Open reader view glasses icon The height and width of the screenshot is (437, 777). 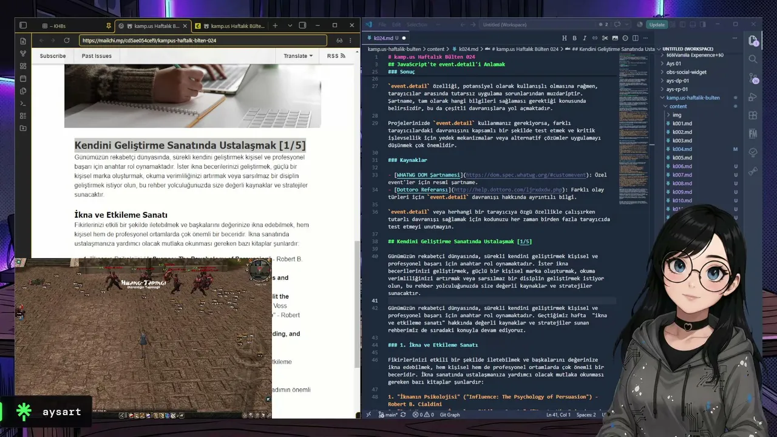point(340,41)
